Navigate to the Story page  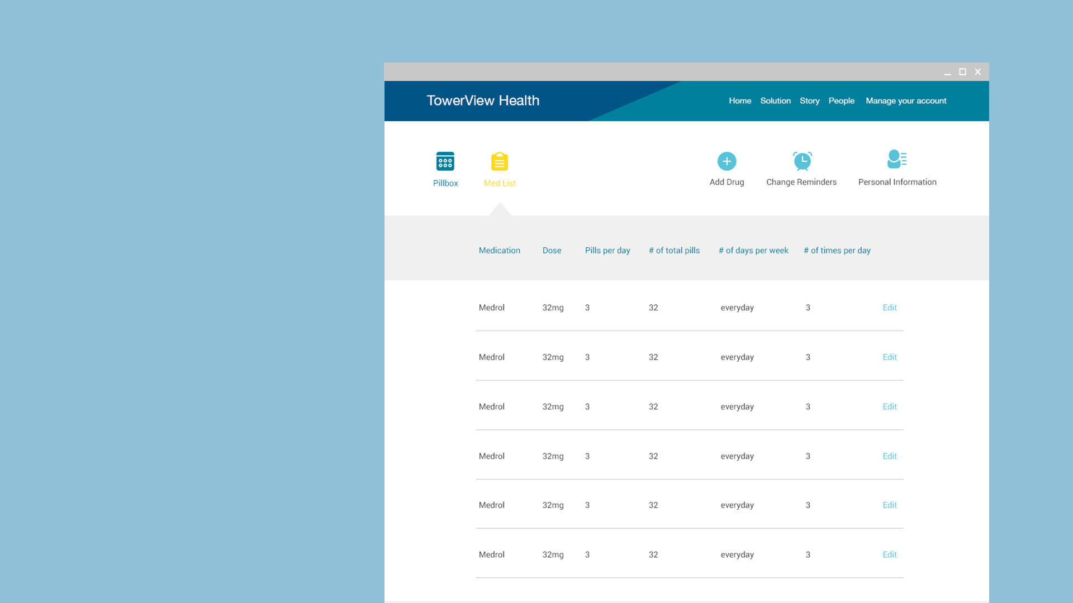pos(809,101)
